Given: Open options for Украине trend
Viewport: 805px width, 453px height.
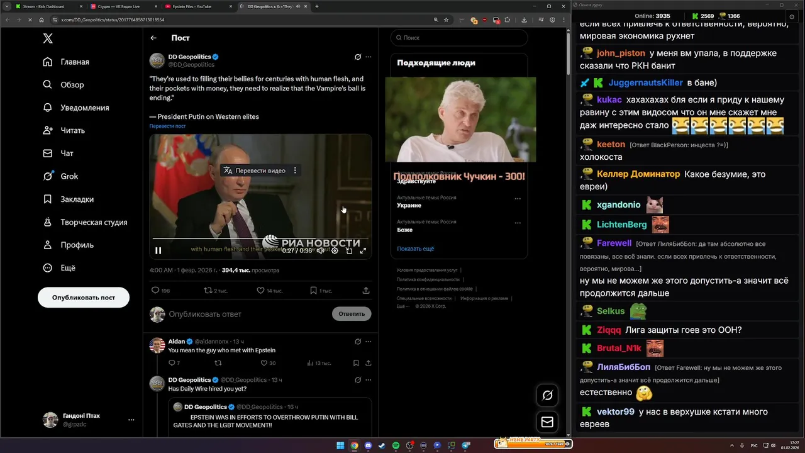Looking at the screenshot, I should tap(518, 199).
